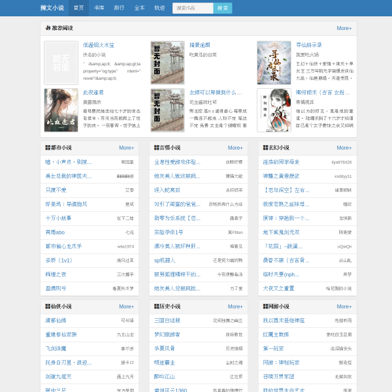Open the 排行 ranking tab
392x392 pixels.
coord(119,8)
